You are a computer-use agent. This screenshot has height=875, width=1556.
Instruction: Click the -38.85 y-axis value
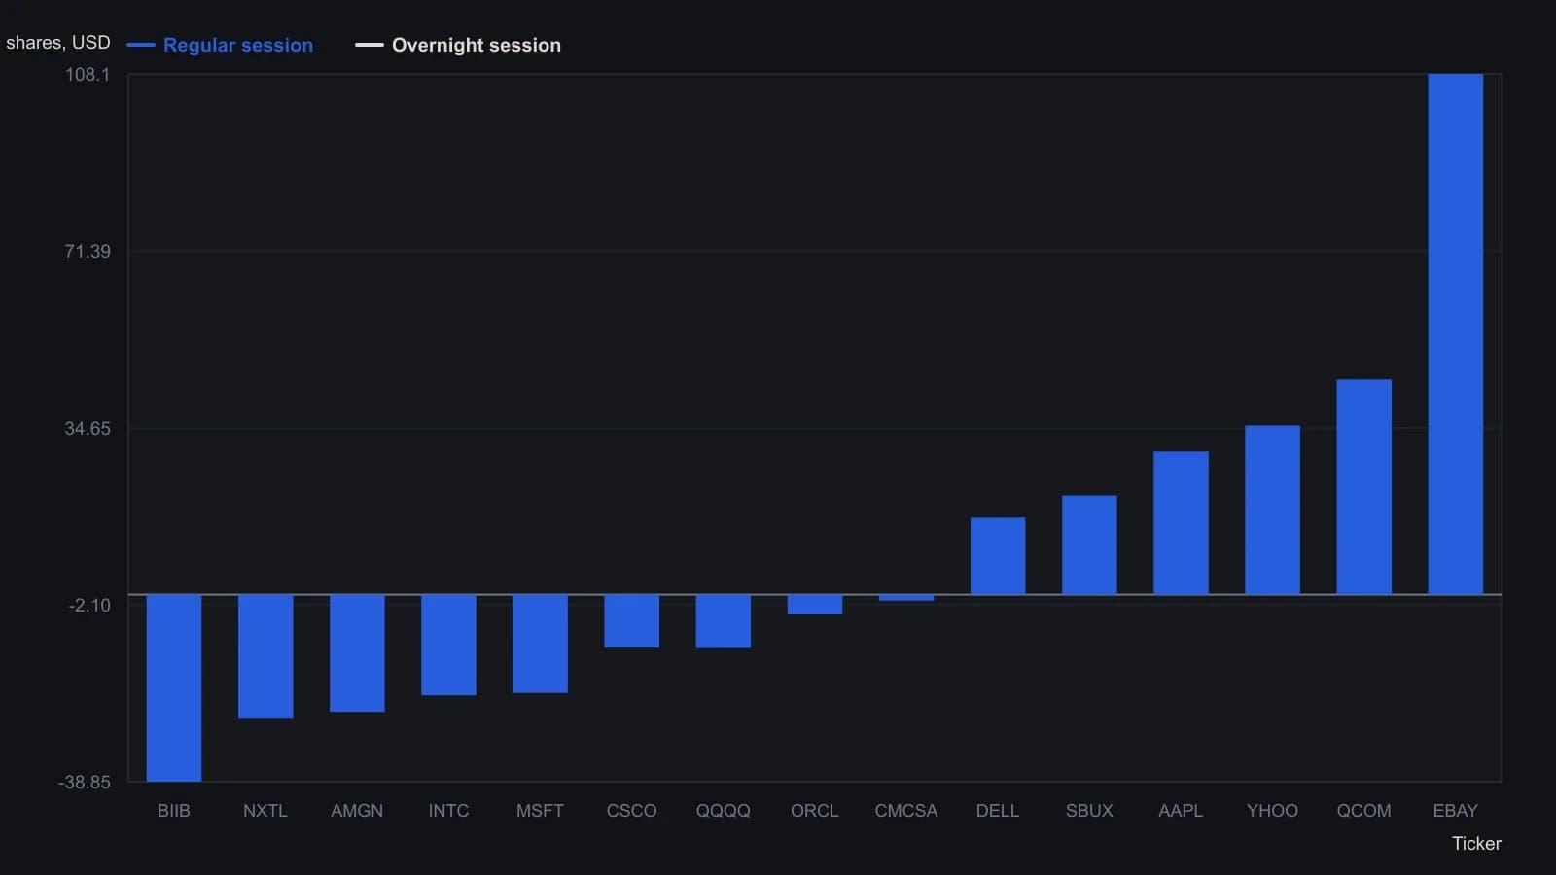pos(85,783)
